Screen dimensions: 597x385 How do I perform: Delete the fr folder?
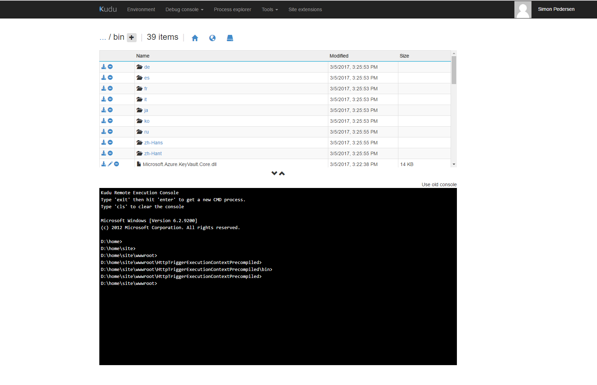(x=110, y=88)
